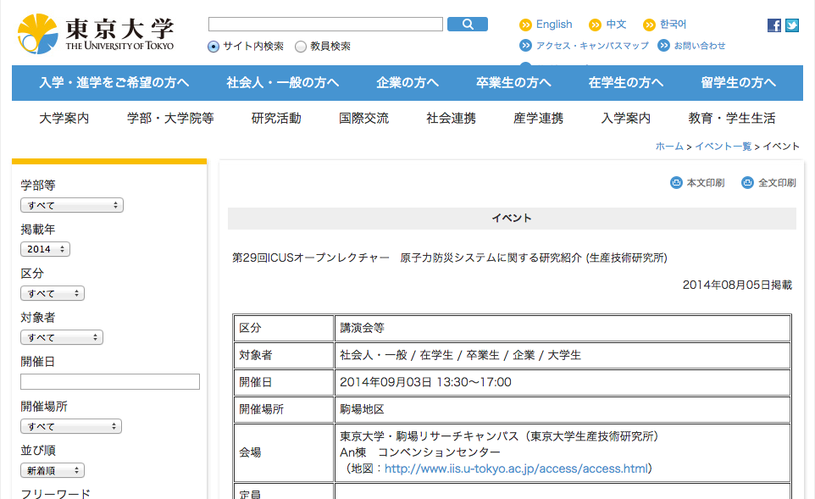
Task: Open the 学部等 dropdown
Action: tap(72, 205)
